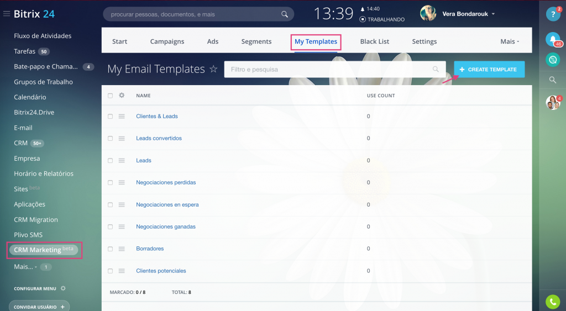Open Borradores template link
566x311 pixels.
(x=150, y=249)
